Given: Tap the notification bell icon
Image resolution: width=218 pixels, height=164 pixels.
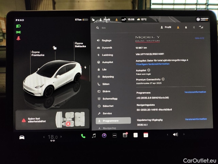Looking at the screenshot, I should [x=186, y=27].
